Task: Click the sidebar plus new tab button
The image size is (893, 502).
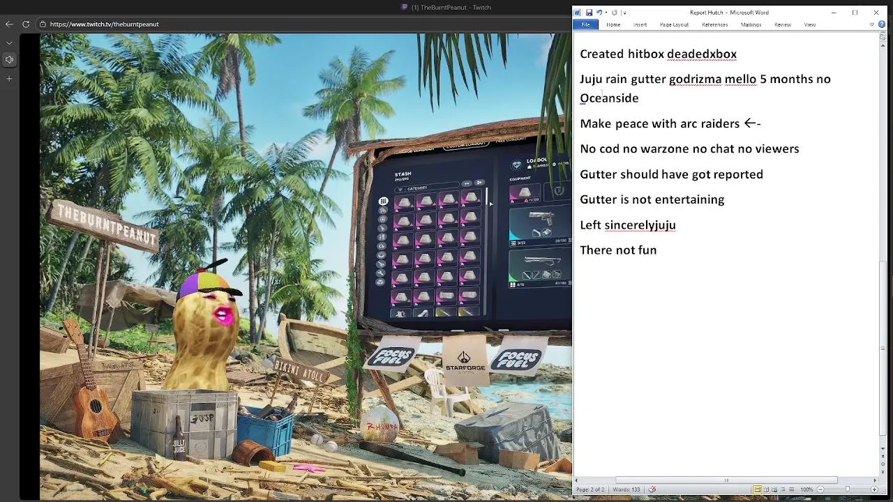Action: (x=9, y=78)
